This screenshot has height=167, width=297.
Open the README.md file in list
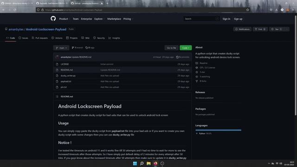pyautogui.click(x=67, y=70)
